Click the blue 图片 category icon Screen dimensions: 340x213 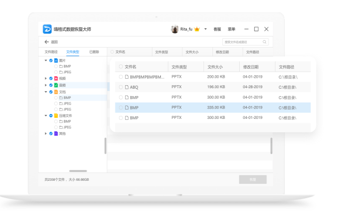[x=56, y=60]
